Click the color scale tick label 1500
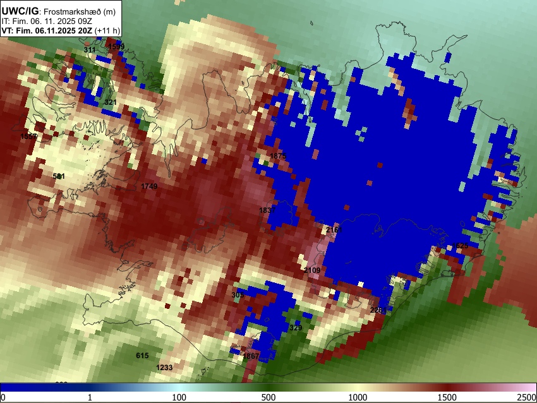Screen dimensions: 537x403 click(x=447, y=397)
